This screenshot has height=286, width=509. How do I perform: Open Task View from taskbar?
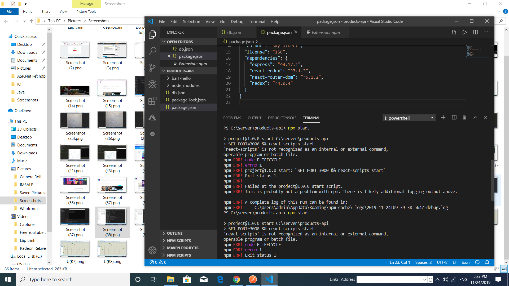point(154,279)
